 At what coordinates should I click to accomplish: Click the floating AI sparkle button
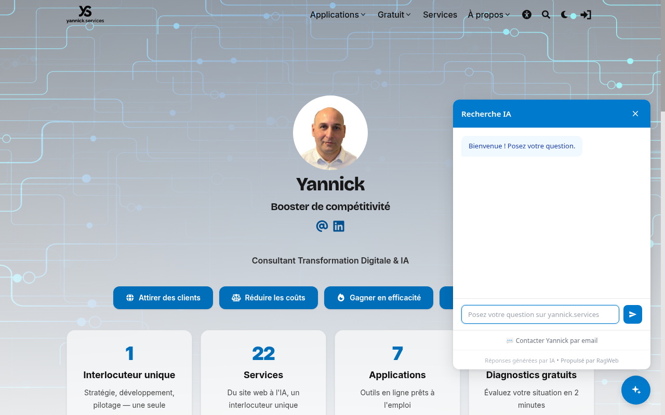[x=636, y=390]
